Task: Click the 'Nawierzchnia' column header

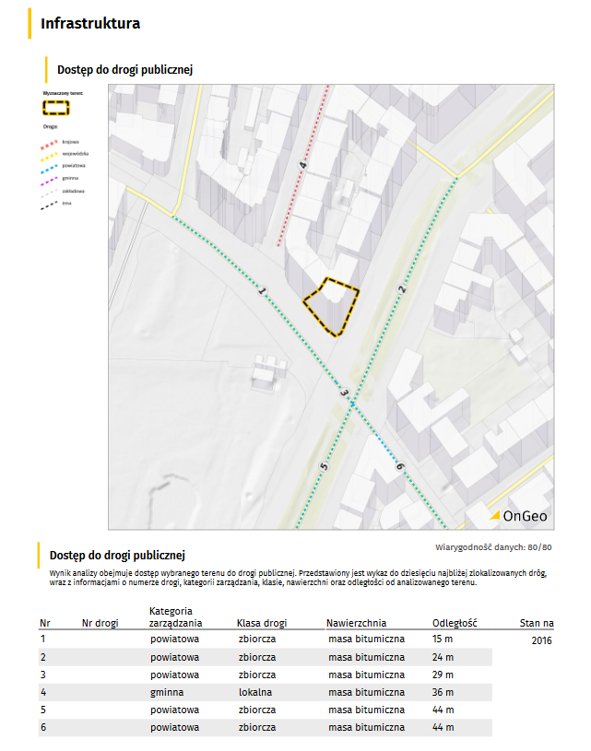Action: [x=356, y=623]
